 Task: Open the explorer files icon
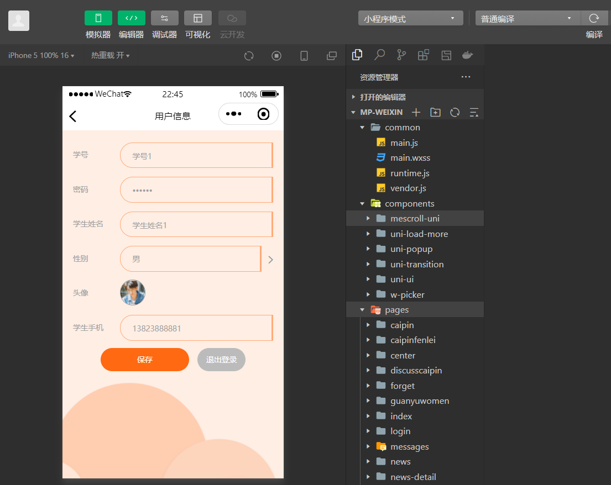point(357,55)
